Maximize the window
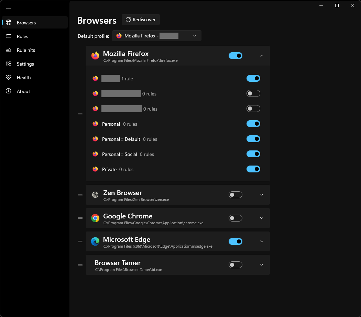Viewport: 361px width, 317px height. pyautogui.click(x=337, y=5)
